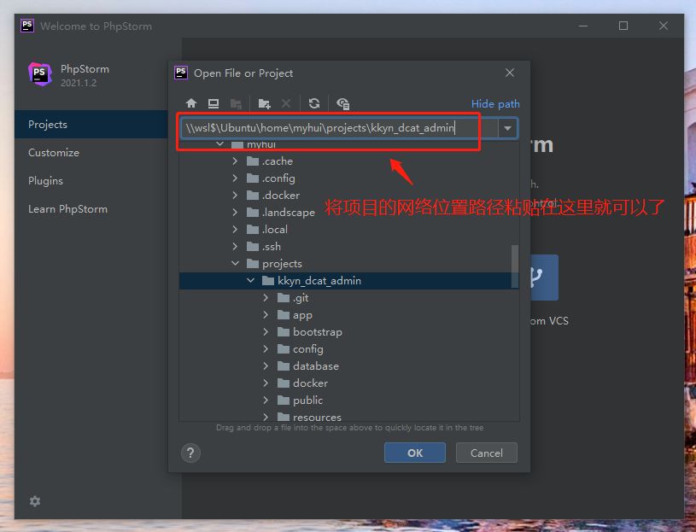Switch to the Customize tab

pyautogui.click(x=54, y=153)
